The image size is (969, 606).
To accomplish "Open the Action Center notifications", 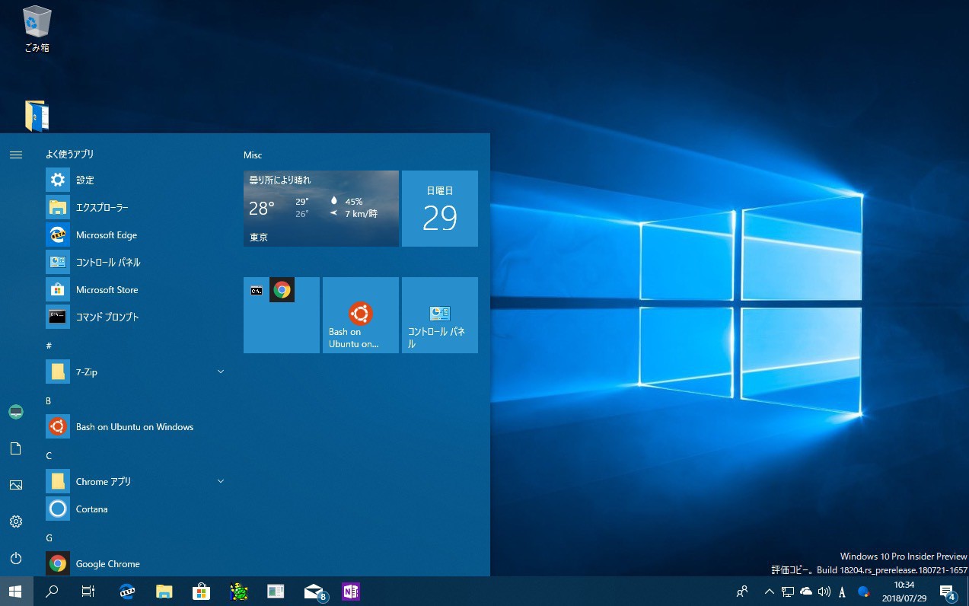I will 947,592.
